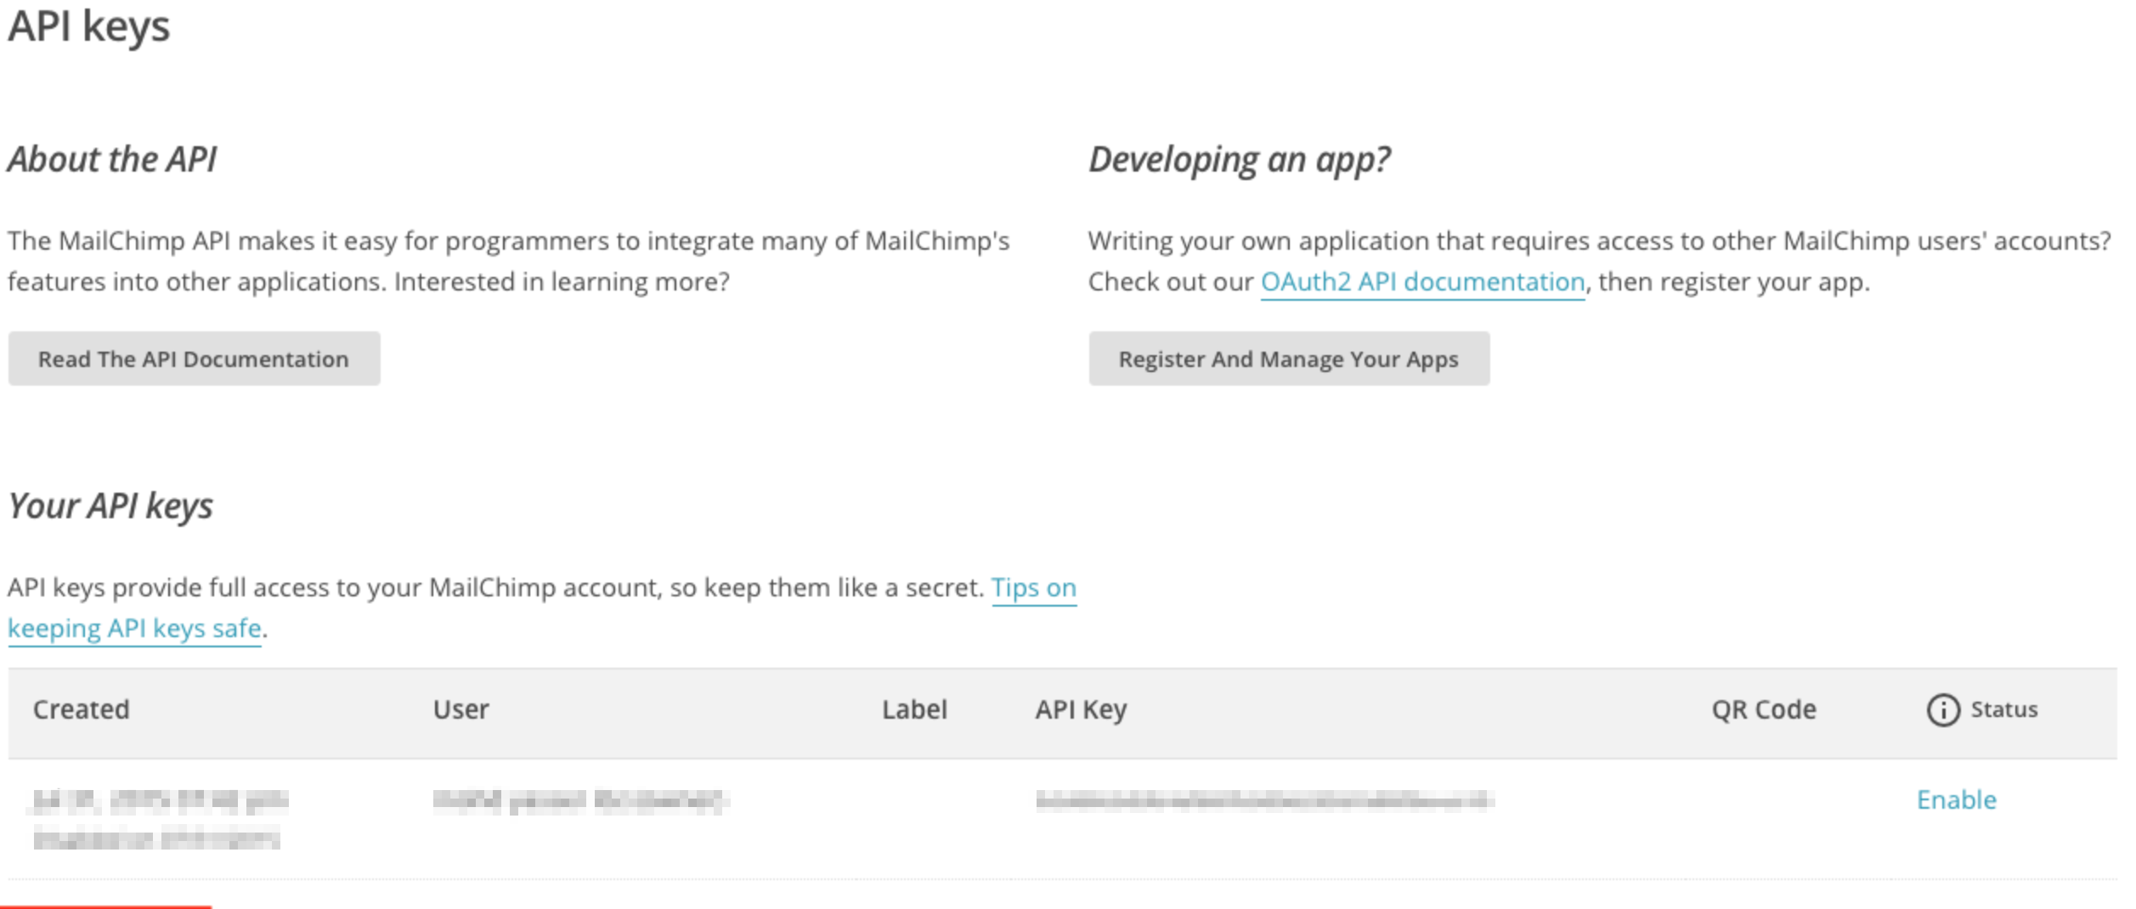
Task: Enable the listed API key
Action: [x=1957, y=799]
